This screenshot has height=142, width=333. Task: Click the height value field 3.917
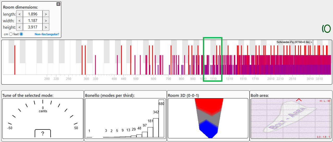click(33, 27)
